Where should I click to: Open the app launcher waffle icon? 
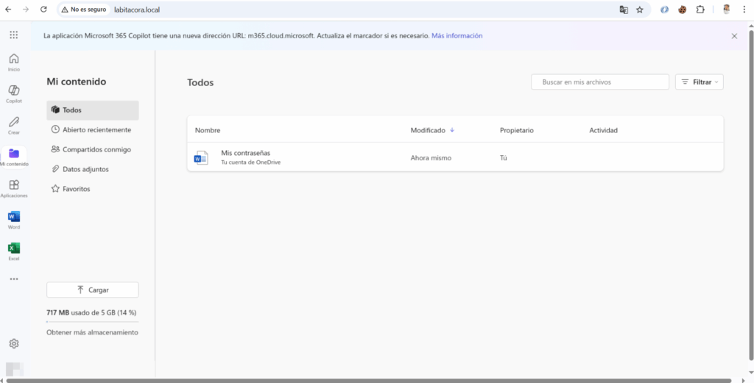pos(14,35)
